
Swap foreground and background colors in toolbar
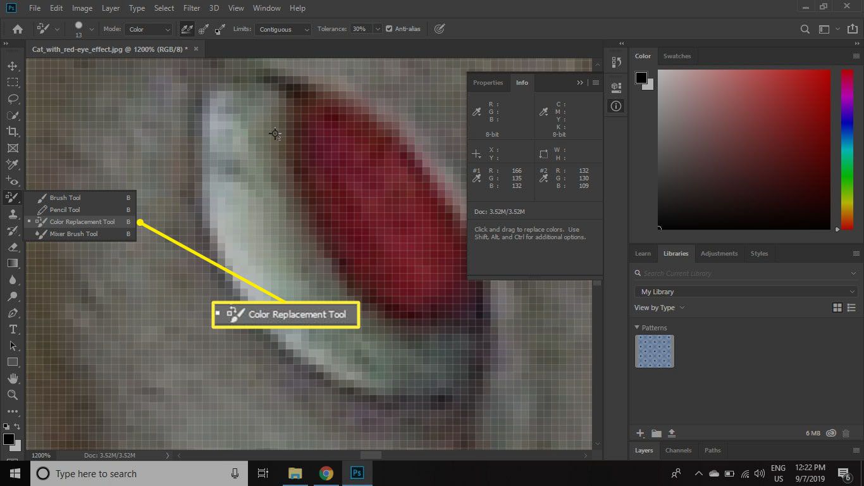(x=17, y=427)
